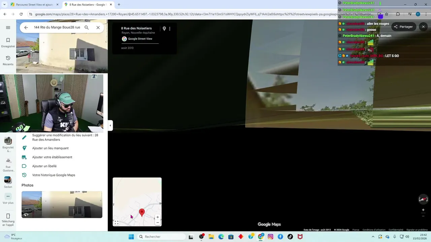The height and width of the screenshot is (242, 431).
Task: Click 'Voir plus' more button
Action: (8, 199)
